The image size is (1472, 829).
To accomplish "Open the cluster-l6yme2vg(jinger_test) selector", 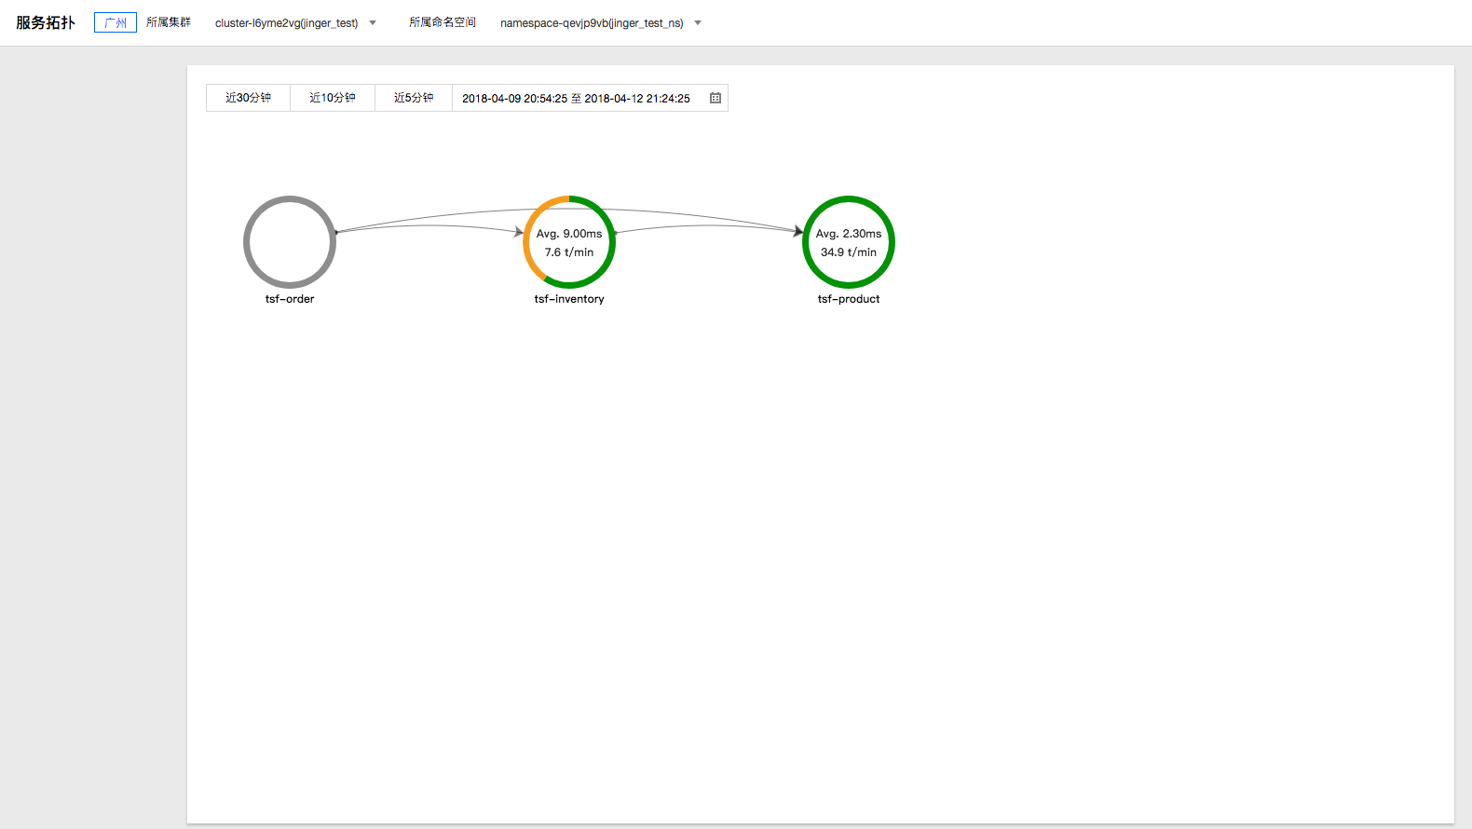I will pyautogui.click(x=287, y=23).
